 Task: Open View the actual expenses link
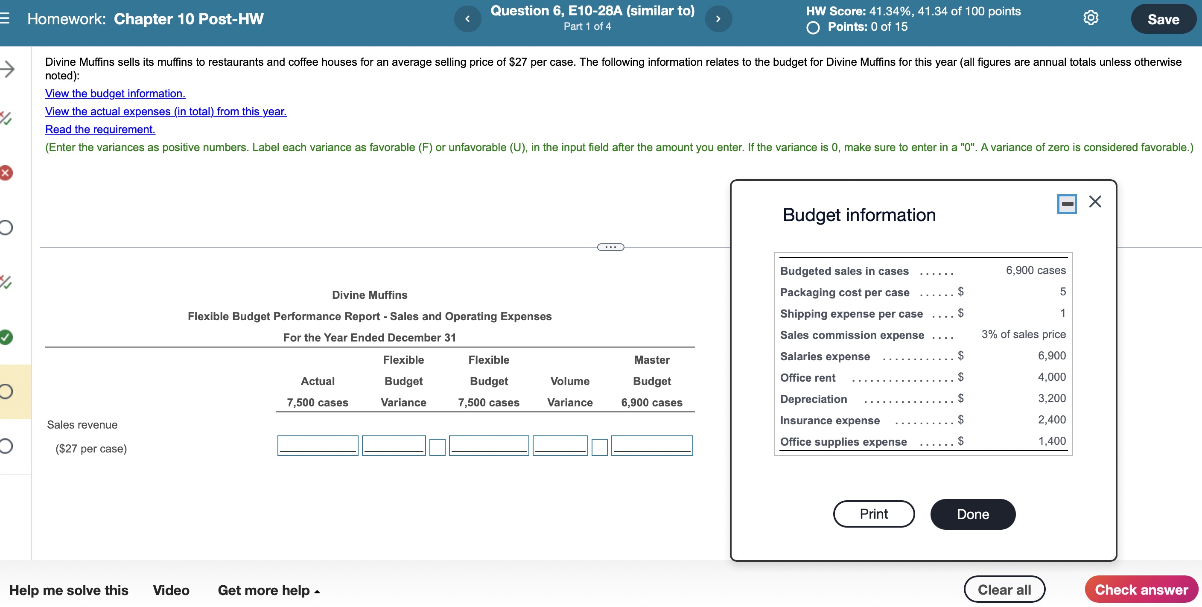click(x=166, y=111)
